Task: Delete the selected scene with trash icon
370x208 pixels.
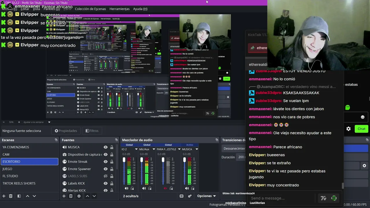Action: [11, 196]
